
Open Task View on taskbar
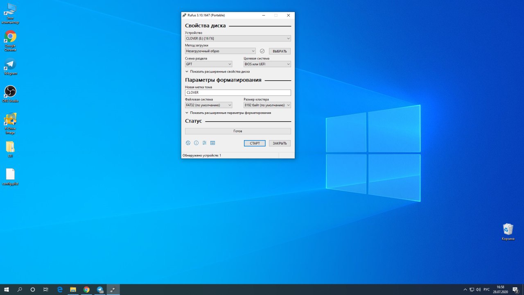pos(46,289)
